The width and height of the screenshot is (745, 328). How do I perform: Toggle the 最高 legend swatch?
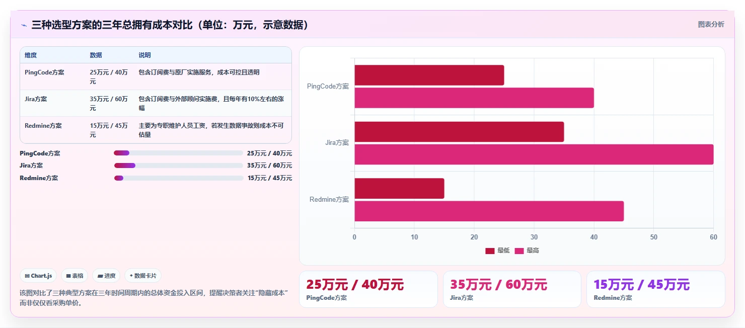[519, 251]
